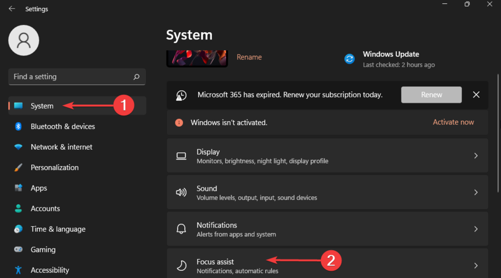This screenshot has width=501, height=278.
Task: Click the Rename link
Action: (249, 57)
